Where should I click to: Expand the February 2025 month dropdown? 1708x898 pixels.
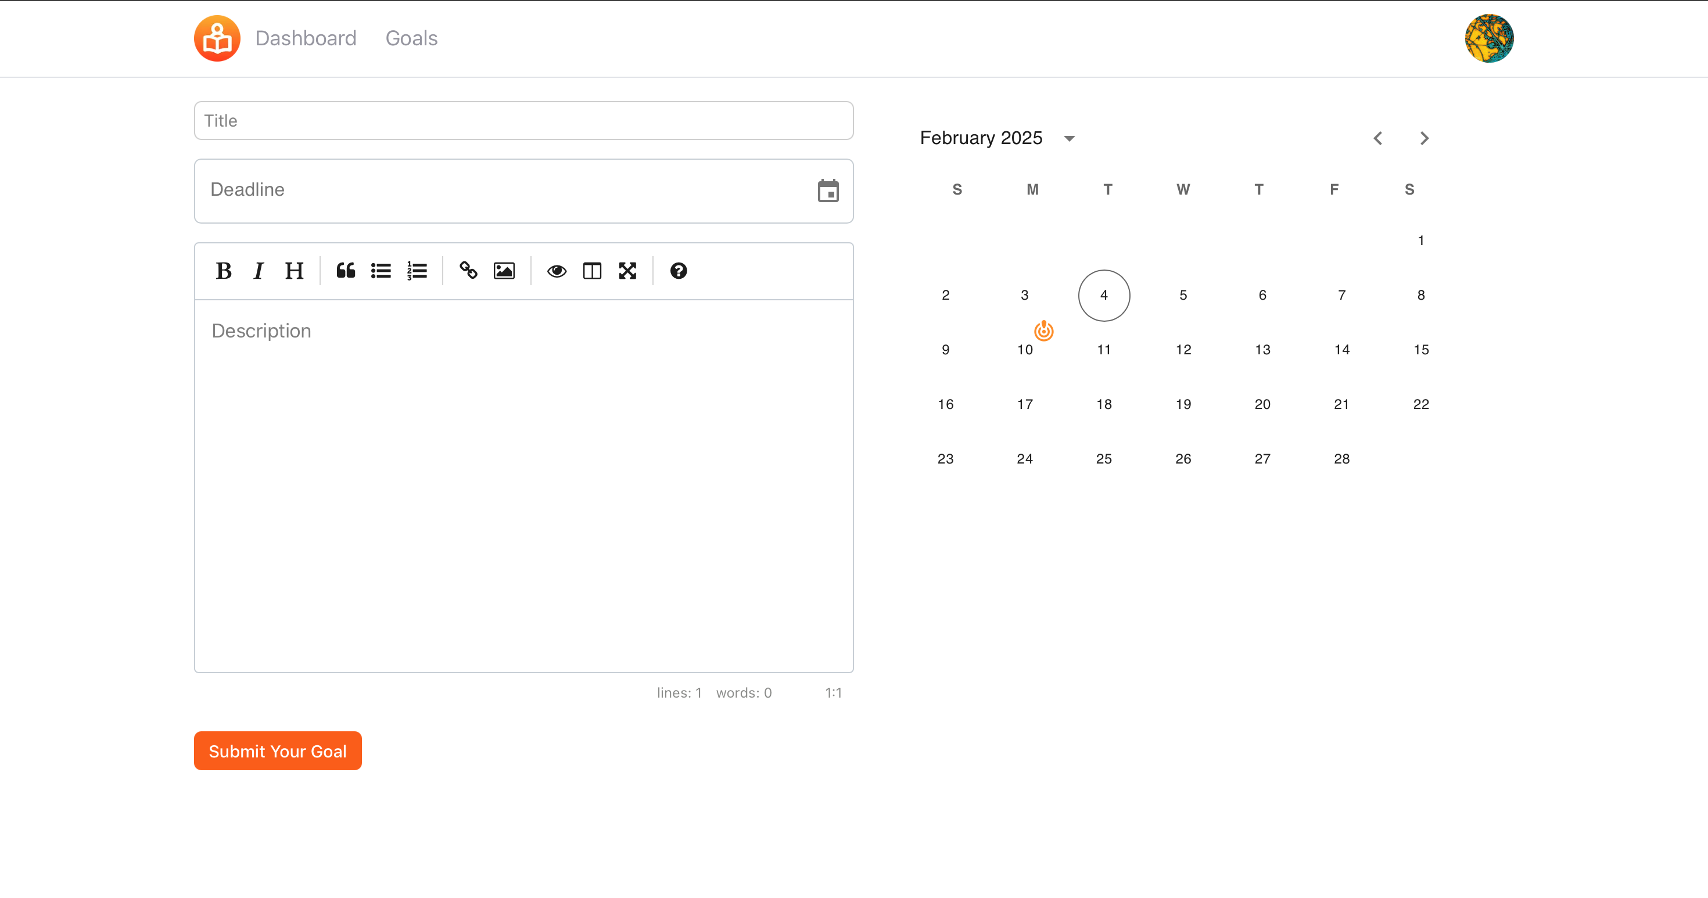1069,138
